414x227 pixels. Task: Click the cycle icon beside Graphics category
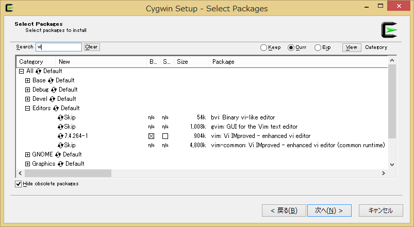(x=60, y=164)
